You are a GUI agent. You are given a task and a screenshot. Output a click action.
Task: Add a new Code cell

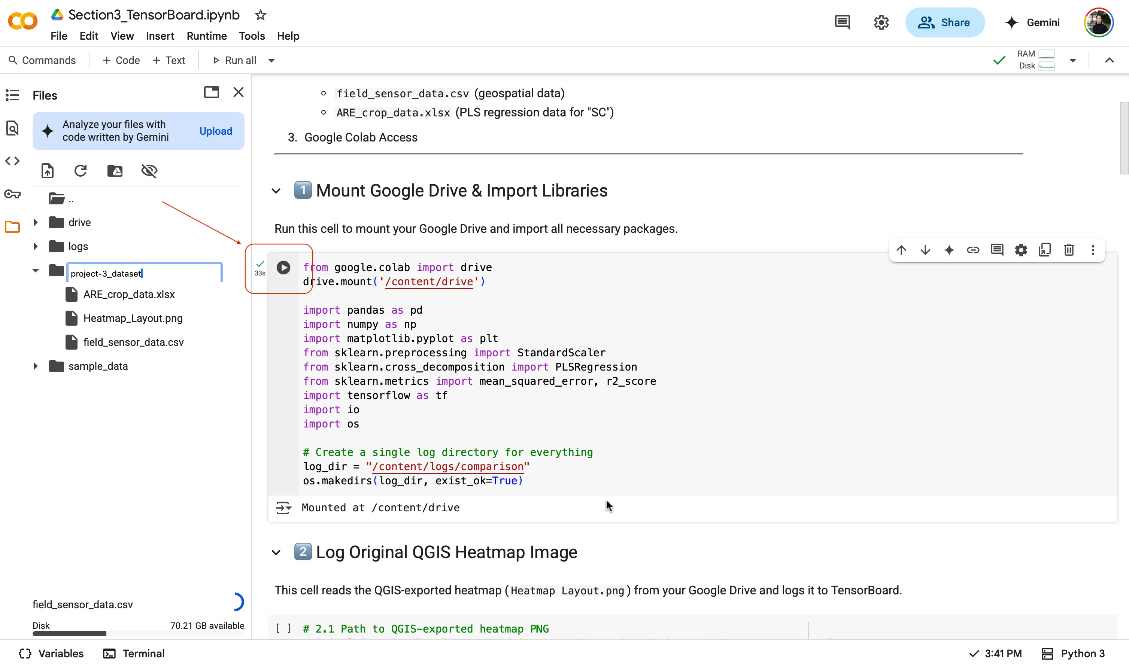coord(121,60)
